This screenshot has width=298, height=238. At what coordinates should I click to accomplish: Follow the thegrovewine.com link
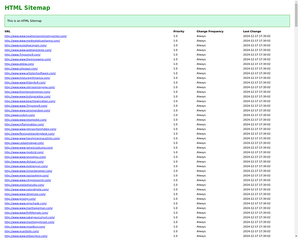[29, 59]
